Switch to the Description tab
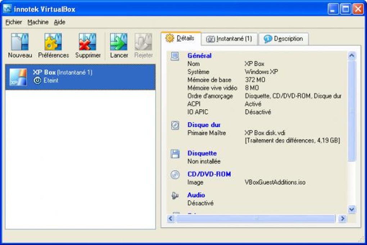Image resolution: width=367 pixels, height=245 pixels. (284, 39)
